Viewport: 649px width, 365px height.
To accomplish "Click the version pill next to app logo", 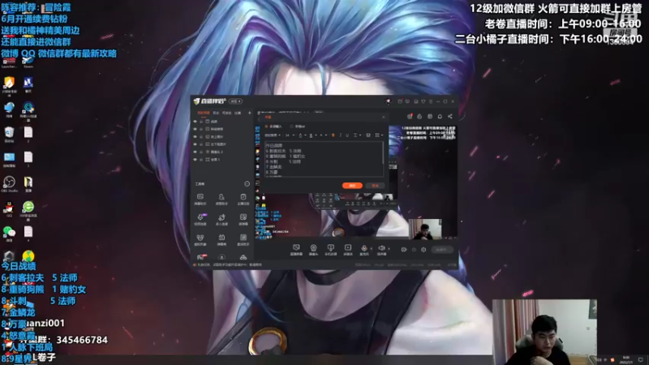I will pyautogui.click(x=235, y=101).
